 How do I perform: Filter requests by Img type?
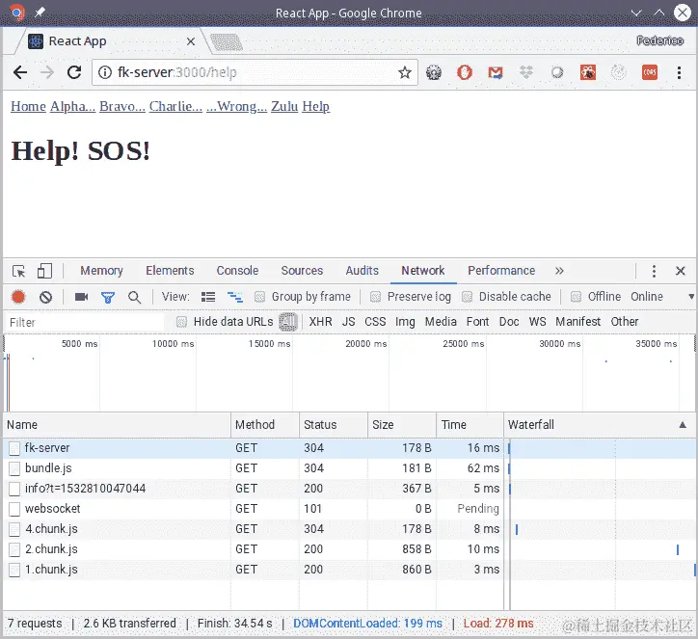(x=405, y=322)
